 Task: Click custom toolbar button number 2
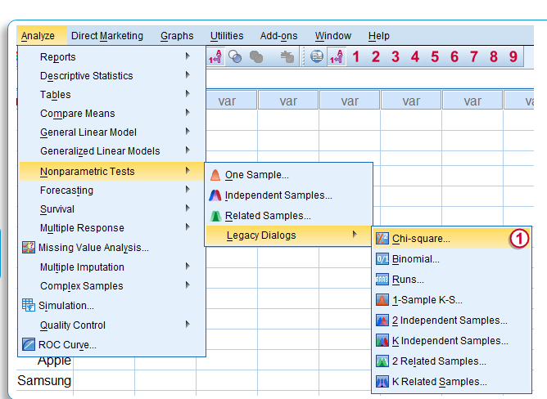click(x=375, y=56)
